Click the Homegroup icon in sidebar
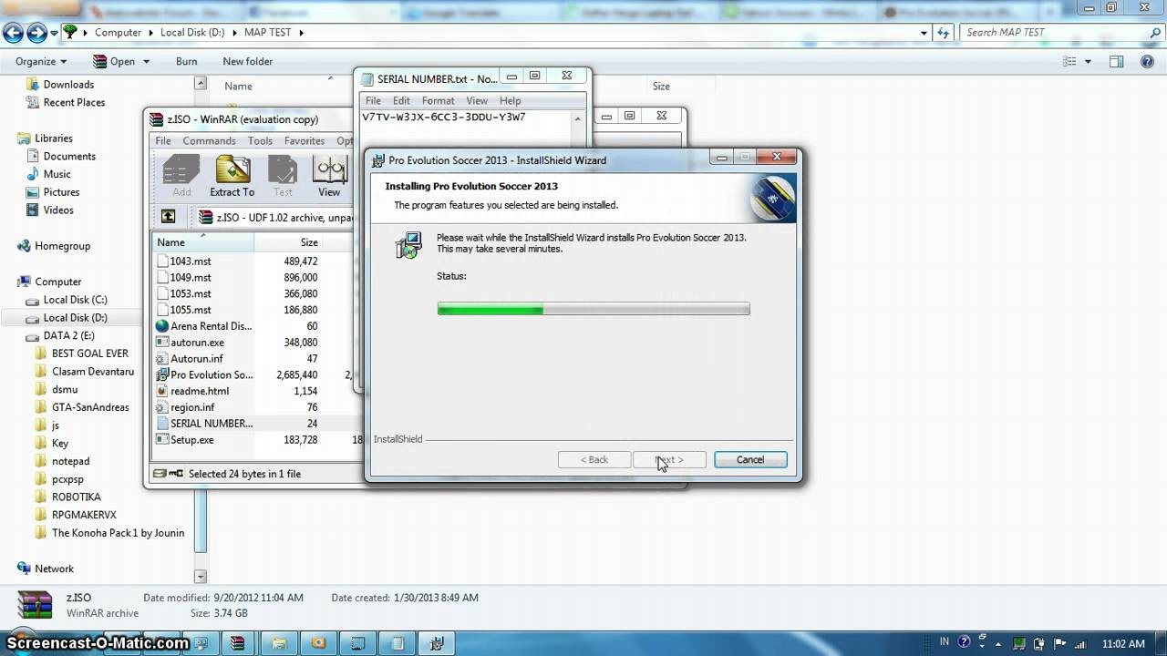Image resolution: width=1167 pixels, height=656 pixels. pos(24,246)
